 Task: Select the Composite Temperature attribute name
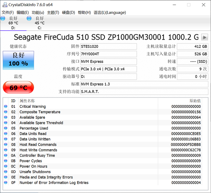(x=40, y=112)
